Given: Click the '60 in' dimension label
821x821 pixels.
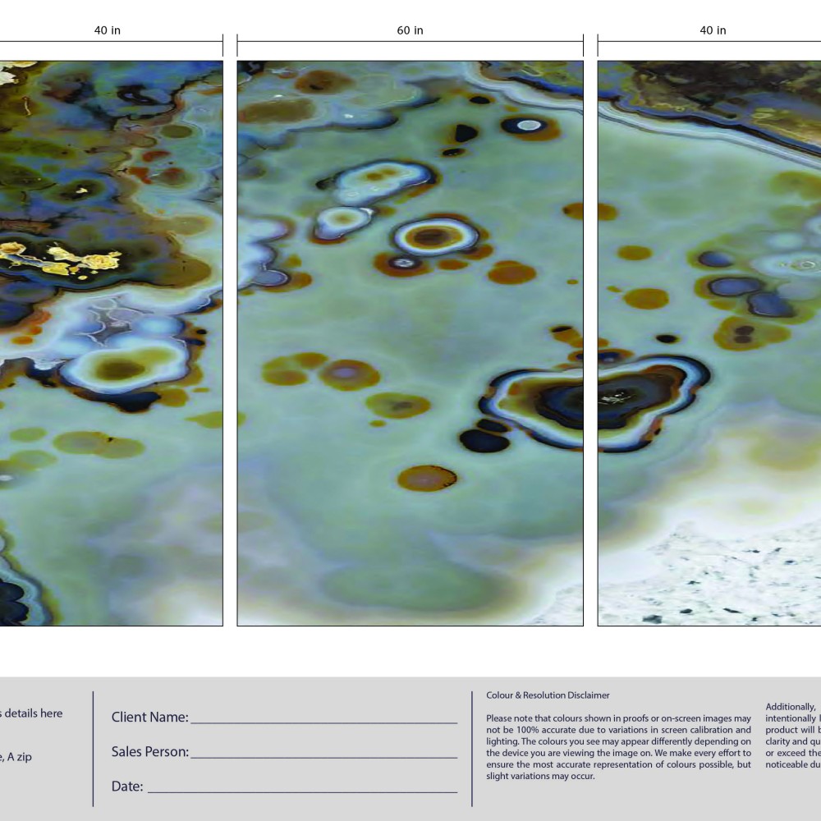Looking at the screenshot, I should click(x=410, y=30).
